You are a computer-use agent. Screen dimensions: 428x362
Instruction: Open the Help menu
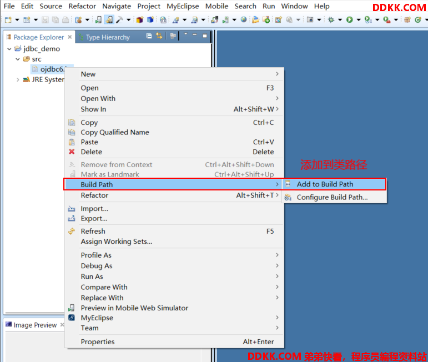point(321,6)
